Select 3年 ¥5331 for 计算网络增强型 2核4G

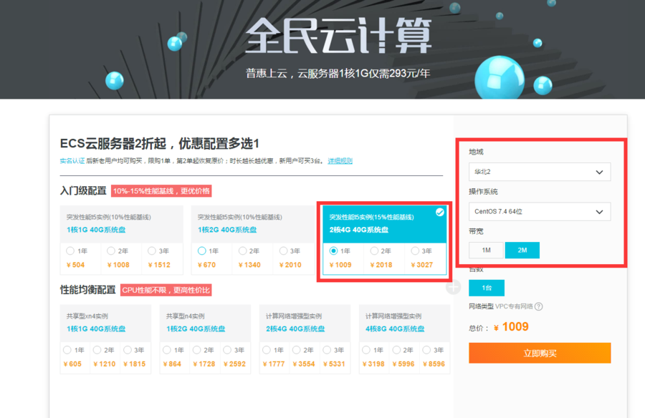[x=327, y=350]
